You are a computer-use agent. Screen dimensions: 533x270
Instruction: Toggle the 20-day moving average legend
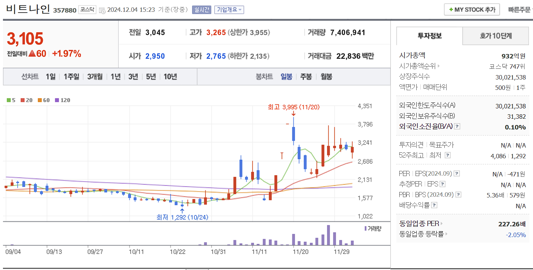point(23,100)
